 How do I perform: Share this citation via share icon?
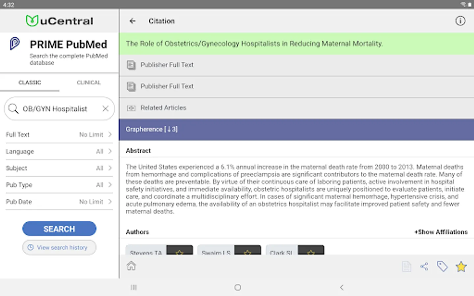click(x=424, y=266)
